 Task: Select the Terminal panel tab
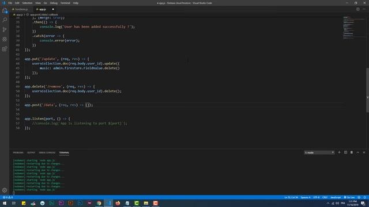point(64,152)
